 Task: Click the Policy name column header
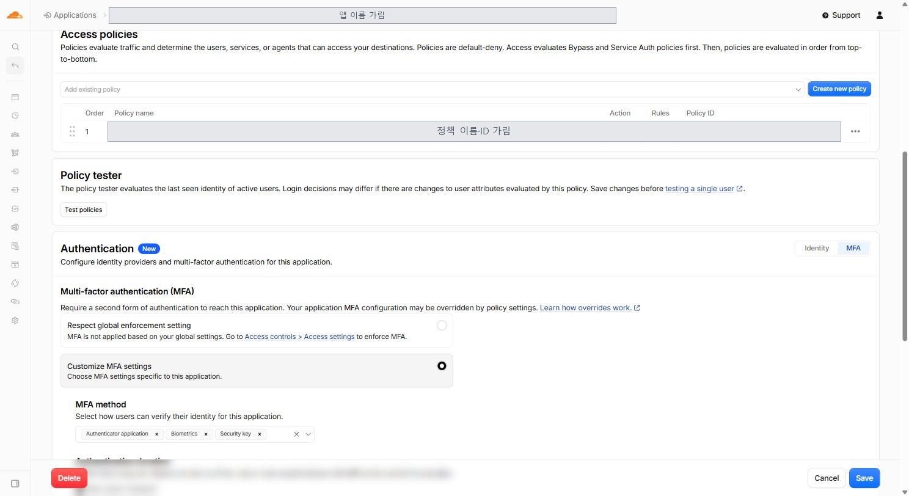coord(134,113)
